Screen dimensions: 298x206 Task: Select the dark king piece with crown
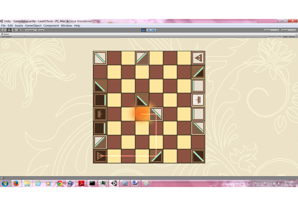click(100, 114)
